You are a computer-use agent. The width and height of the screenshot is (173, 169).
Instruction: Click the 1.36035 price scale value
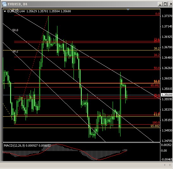tap(167, 79)
